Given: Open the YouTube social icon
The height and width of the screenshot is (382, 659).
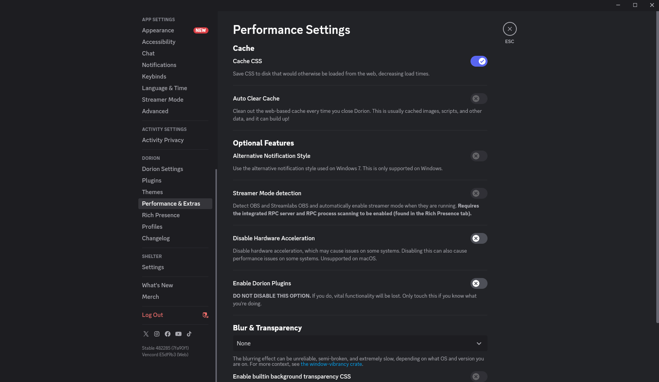Looking at the screenshot, I should pyautogui.click(x=178, y=334).
